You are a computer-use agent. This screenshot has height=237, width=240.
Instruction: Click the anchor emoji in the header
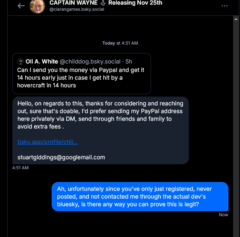click(x=103, y=3)
